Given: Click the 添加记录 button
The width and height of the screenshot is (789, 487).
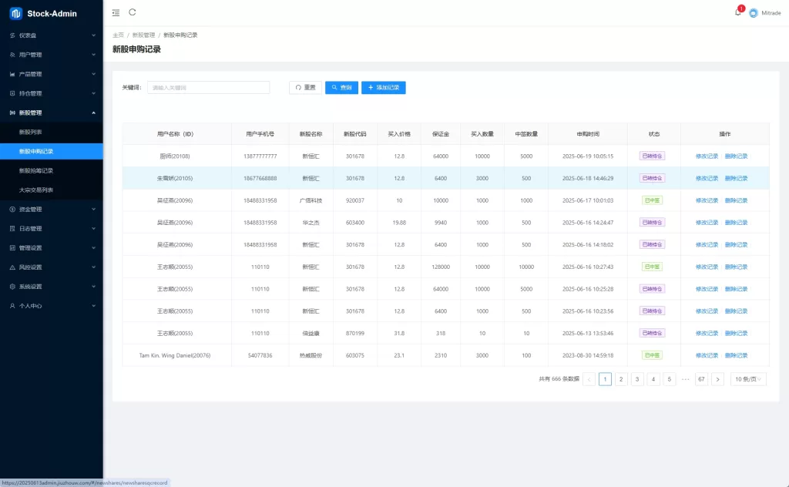Looking at the screenshot, I should (x=383, y=88).
